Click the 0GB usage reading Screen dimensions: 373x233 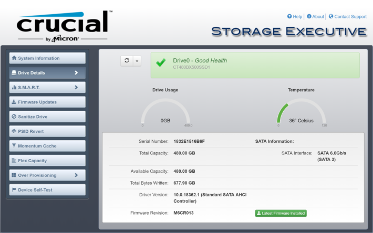(x=165, y=121)
